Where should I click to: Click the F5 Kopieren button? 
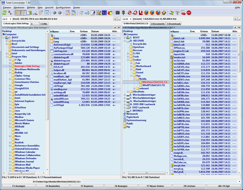pos(87,186)
